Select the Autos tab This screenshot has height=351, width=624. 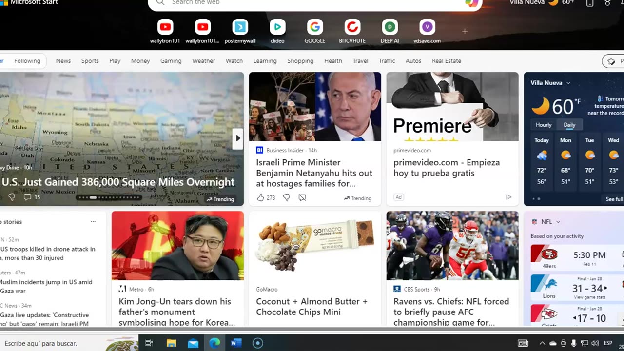tap(413, 61)
